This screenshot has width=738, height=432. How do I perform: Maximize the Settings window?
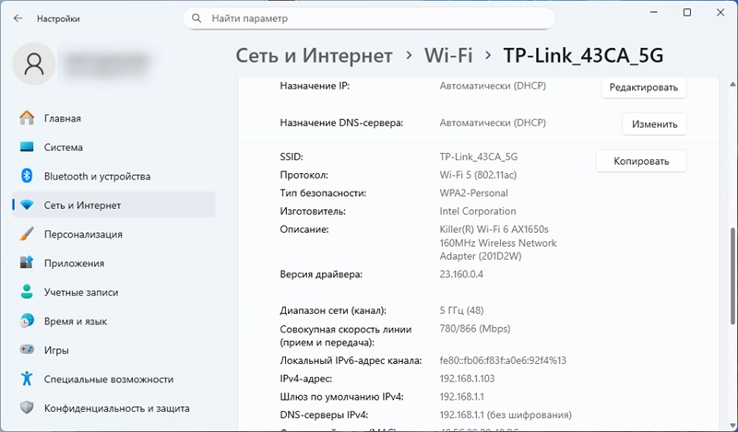(x=687, y=13)
